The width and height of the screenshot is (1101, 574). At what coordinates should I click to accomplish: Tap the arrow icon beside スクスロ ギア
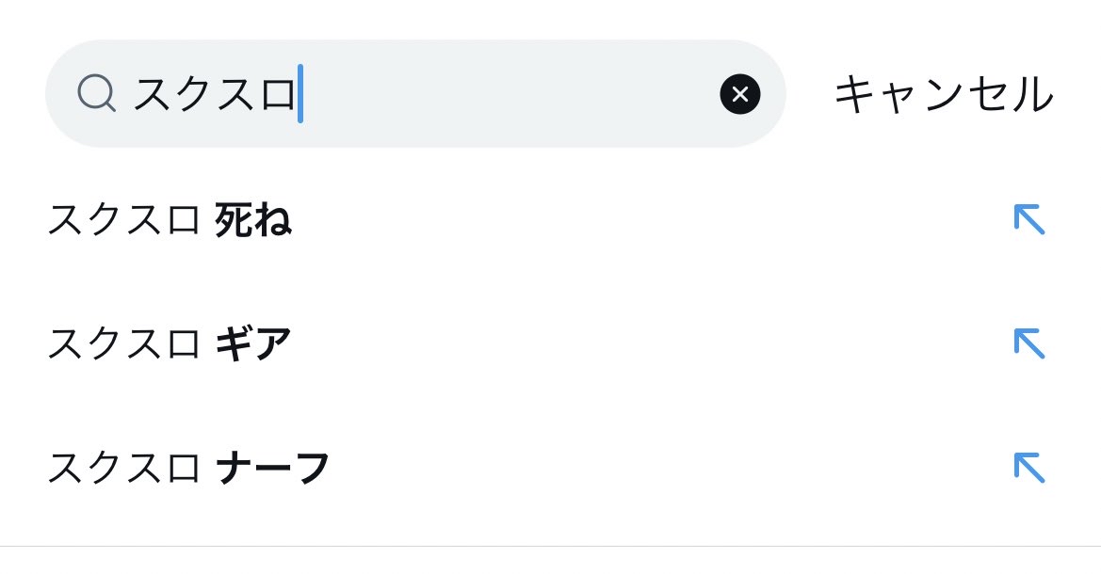pos(1029,343)
